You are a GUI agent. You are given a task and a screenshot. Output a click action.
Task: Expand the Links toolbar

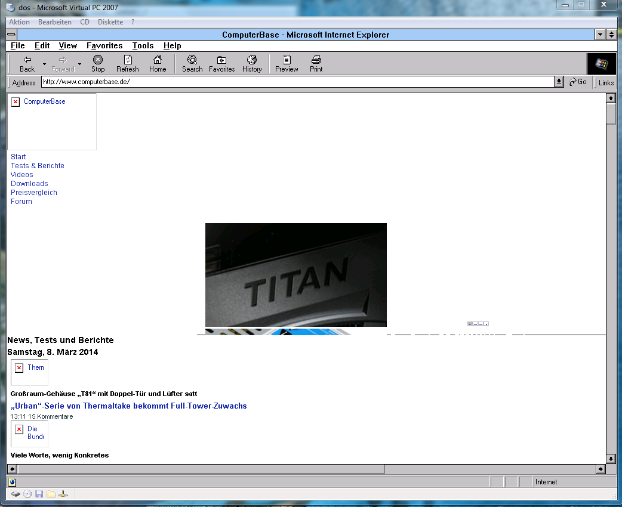606,82
